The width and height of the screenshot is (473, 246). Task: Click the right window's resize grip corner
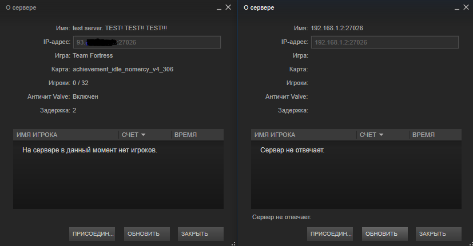470,243
